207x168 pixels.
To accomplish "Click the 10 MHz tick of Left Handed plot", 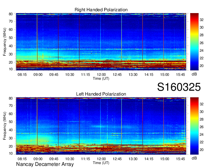I will click(11, 153).
